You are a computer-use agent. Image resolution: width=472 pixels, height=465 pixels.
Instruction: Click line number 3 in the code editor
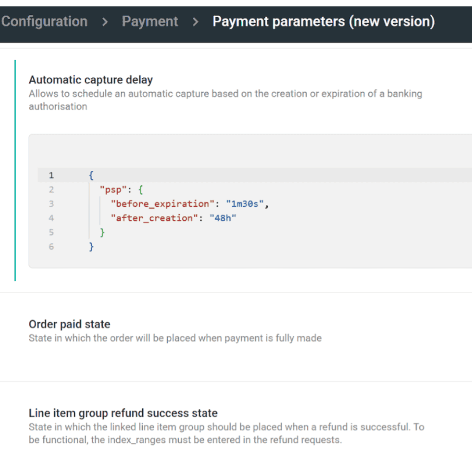[x=51, y=203]
